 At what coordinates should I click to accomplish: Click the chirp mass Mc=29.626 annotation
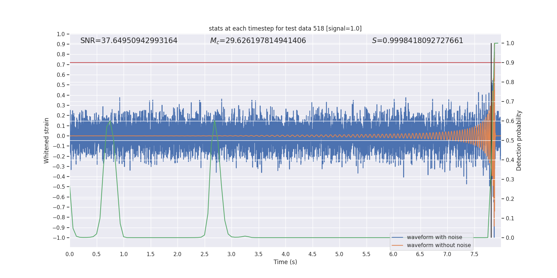point(258,41)
